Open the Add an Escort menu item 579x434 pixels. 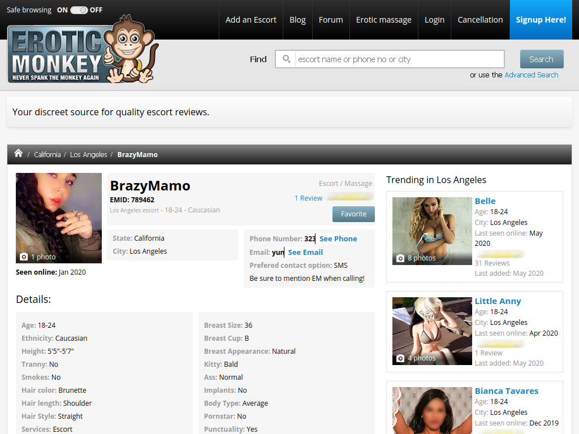(250, 20)
